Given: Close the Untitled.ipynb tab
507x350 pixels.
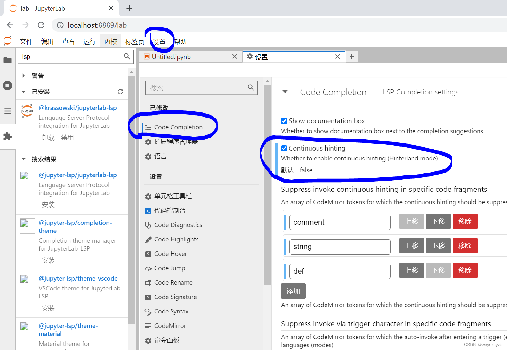Looking at the screenshot, I should pyautogui.click(x=235, y=56).
